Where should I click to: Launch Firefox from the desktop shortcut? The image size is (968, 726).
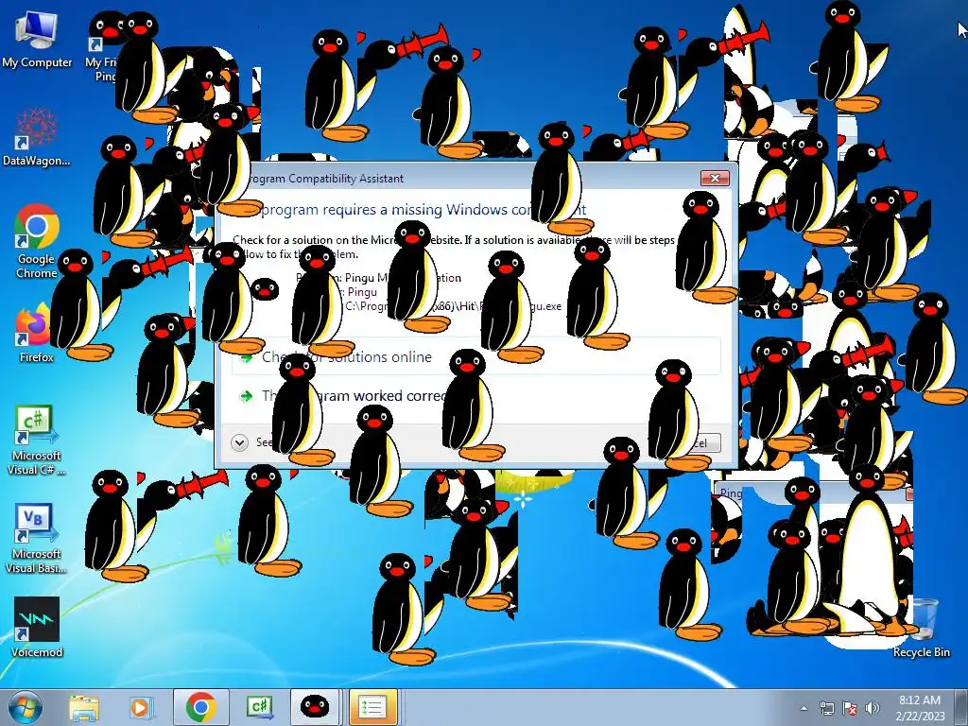[x=36, y=334]
